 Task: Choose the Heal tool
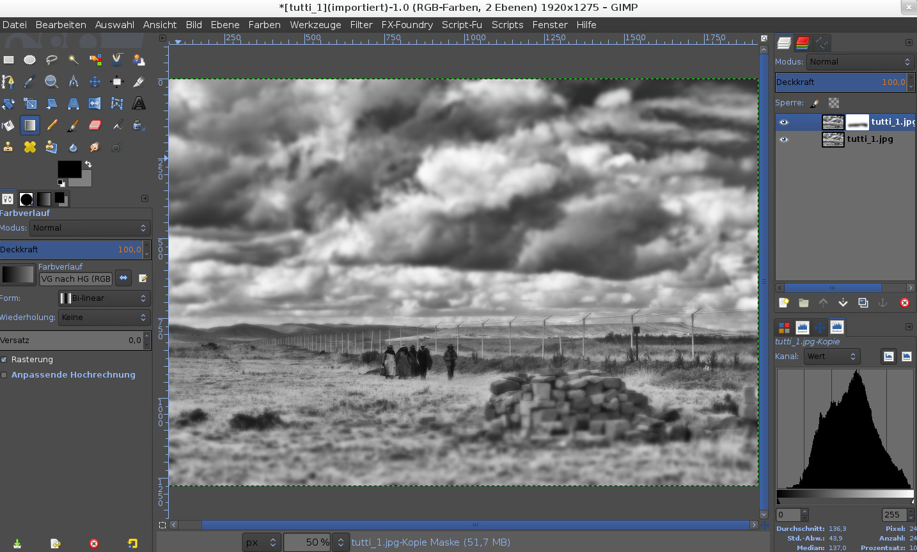click(30, 147)
